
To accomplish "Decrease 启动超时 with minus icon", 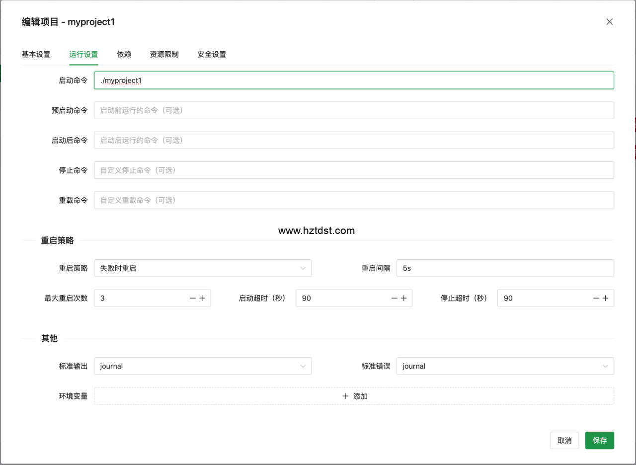I will 395,298.
